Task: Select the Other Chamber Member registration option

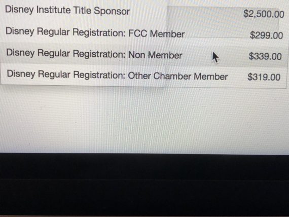Action: (144, 76)
